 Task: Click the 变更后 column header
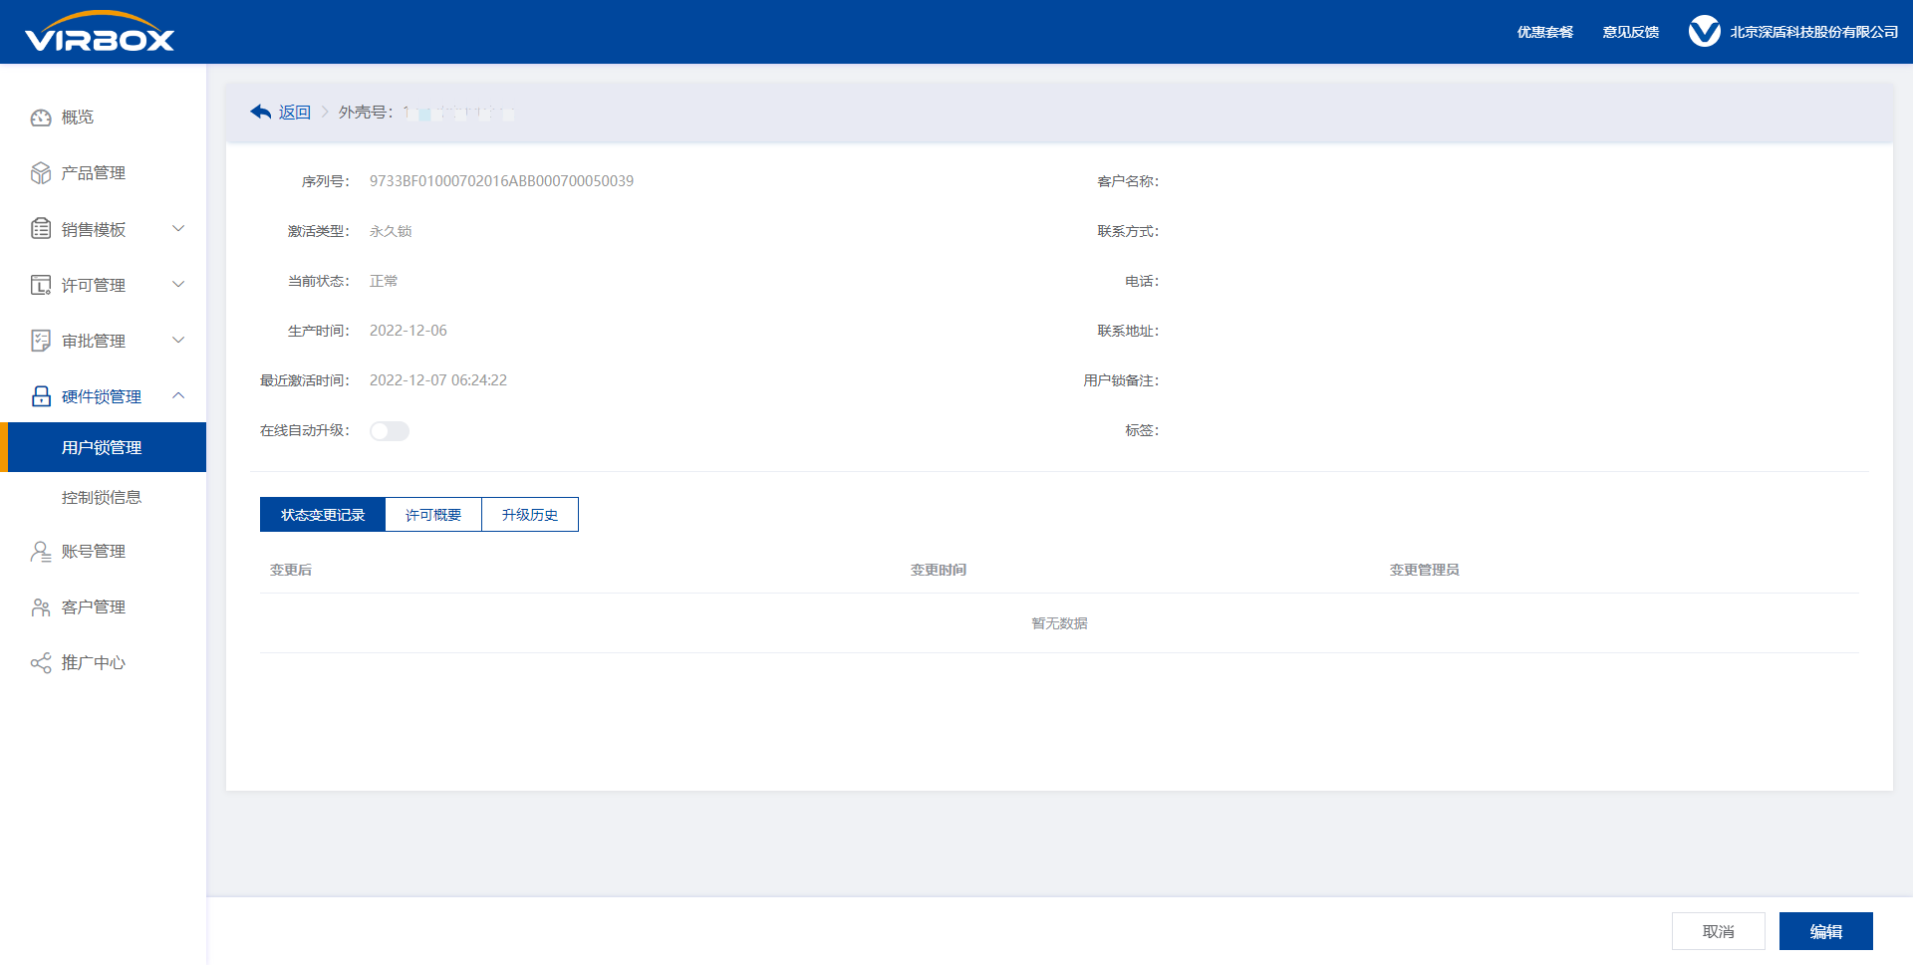[291, 570]
